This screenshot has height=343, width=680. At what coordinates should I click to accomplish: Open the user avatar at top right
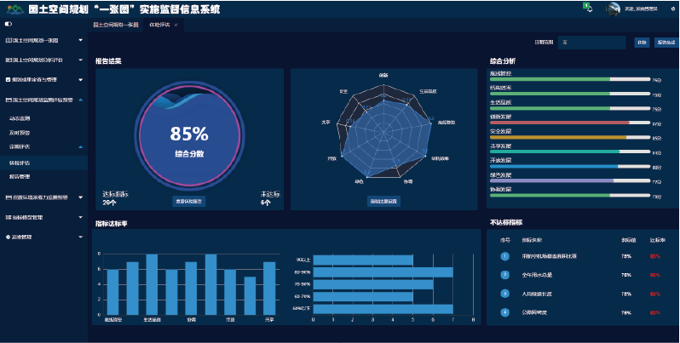[x=613, y=9]
